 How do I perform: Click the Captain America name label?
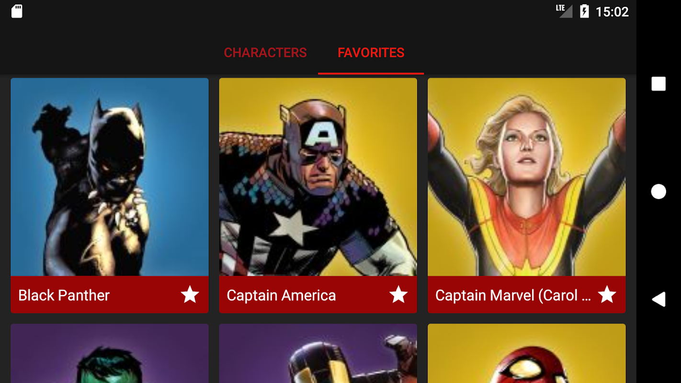281,295
